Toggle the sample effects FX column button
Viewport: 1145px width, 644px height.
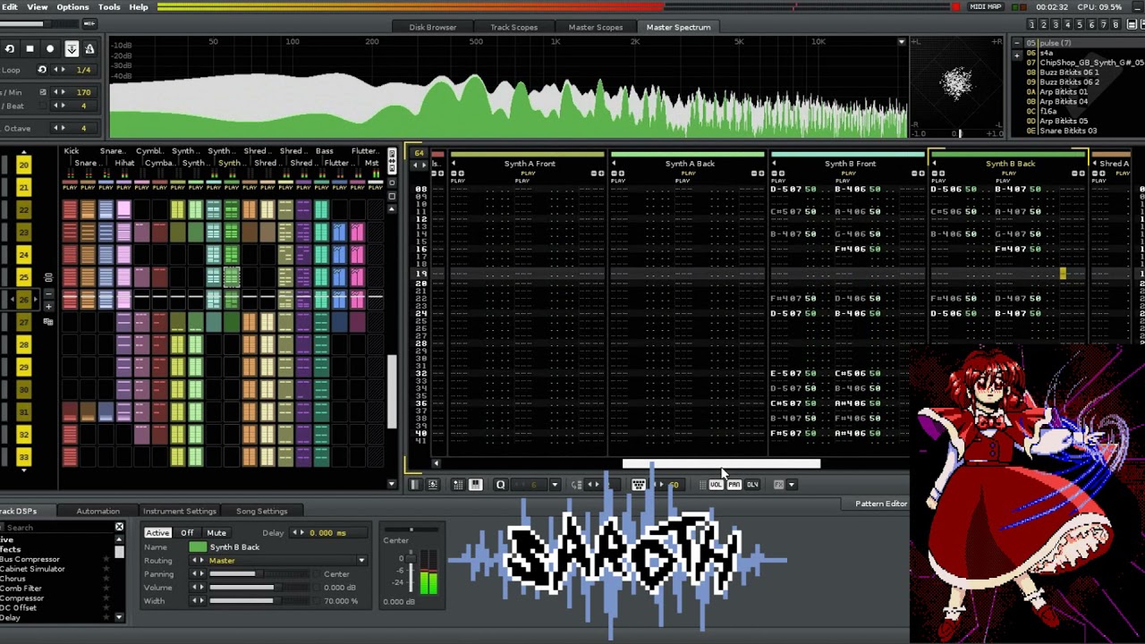[x=778, y=485]
